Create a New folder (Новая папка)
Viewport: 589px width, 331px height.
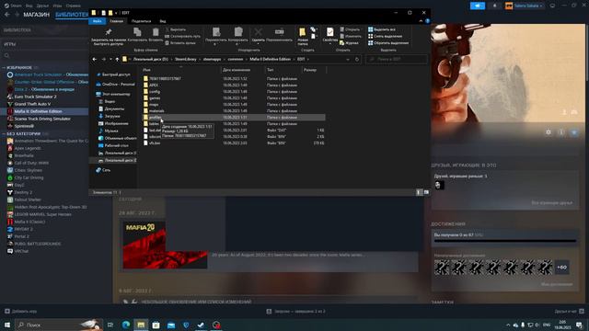click(x=303, y=37)
